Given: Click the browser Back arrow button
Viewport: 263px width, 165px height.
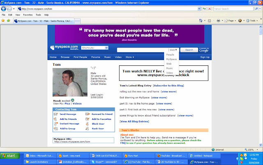Looking at the screenshot, I should (4, 9).
